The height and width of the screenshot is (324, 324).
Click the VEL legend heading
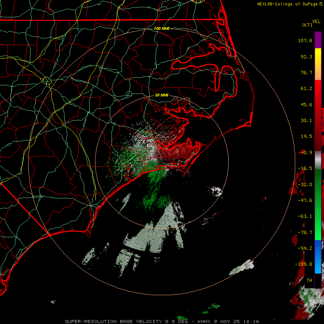316,22
